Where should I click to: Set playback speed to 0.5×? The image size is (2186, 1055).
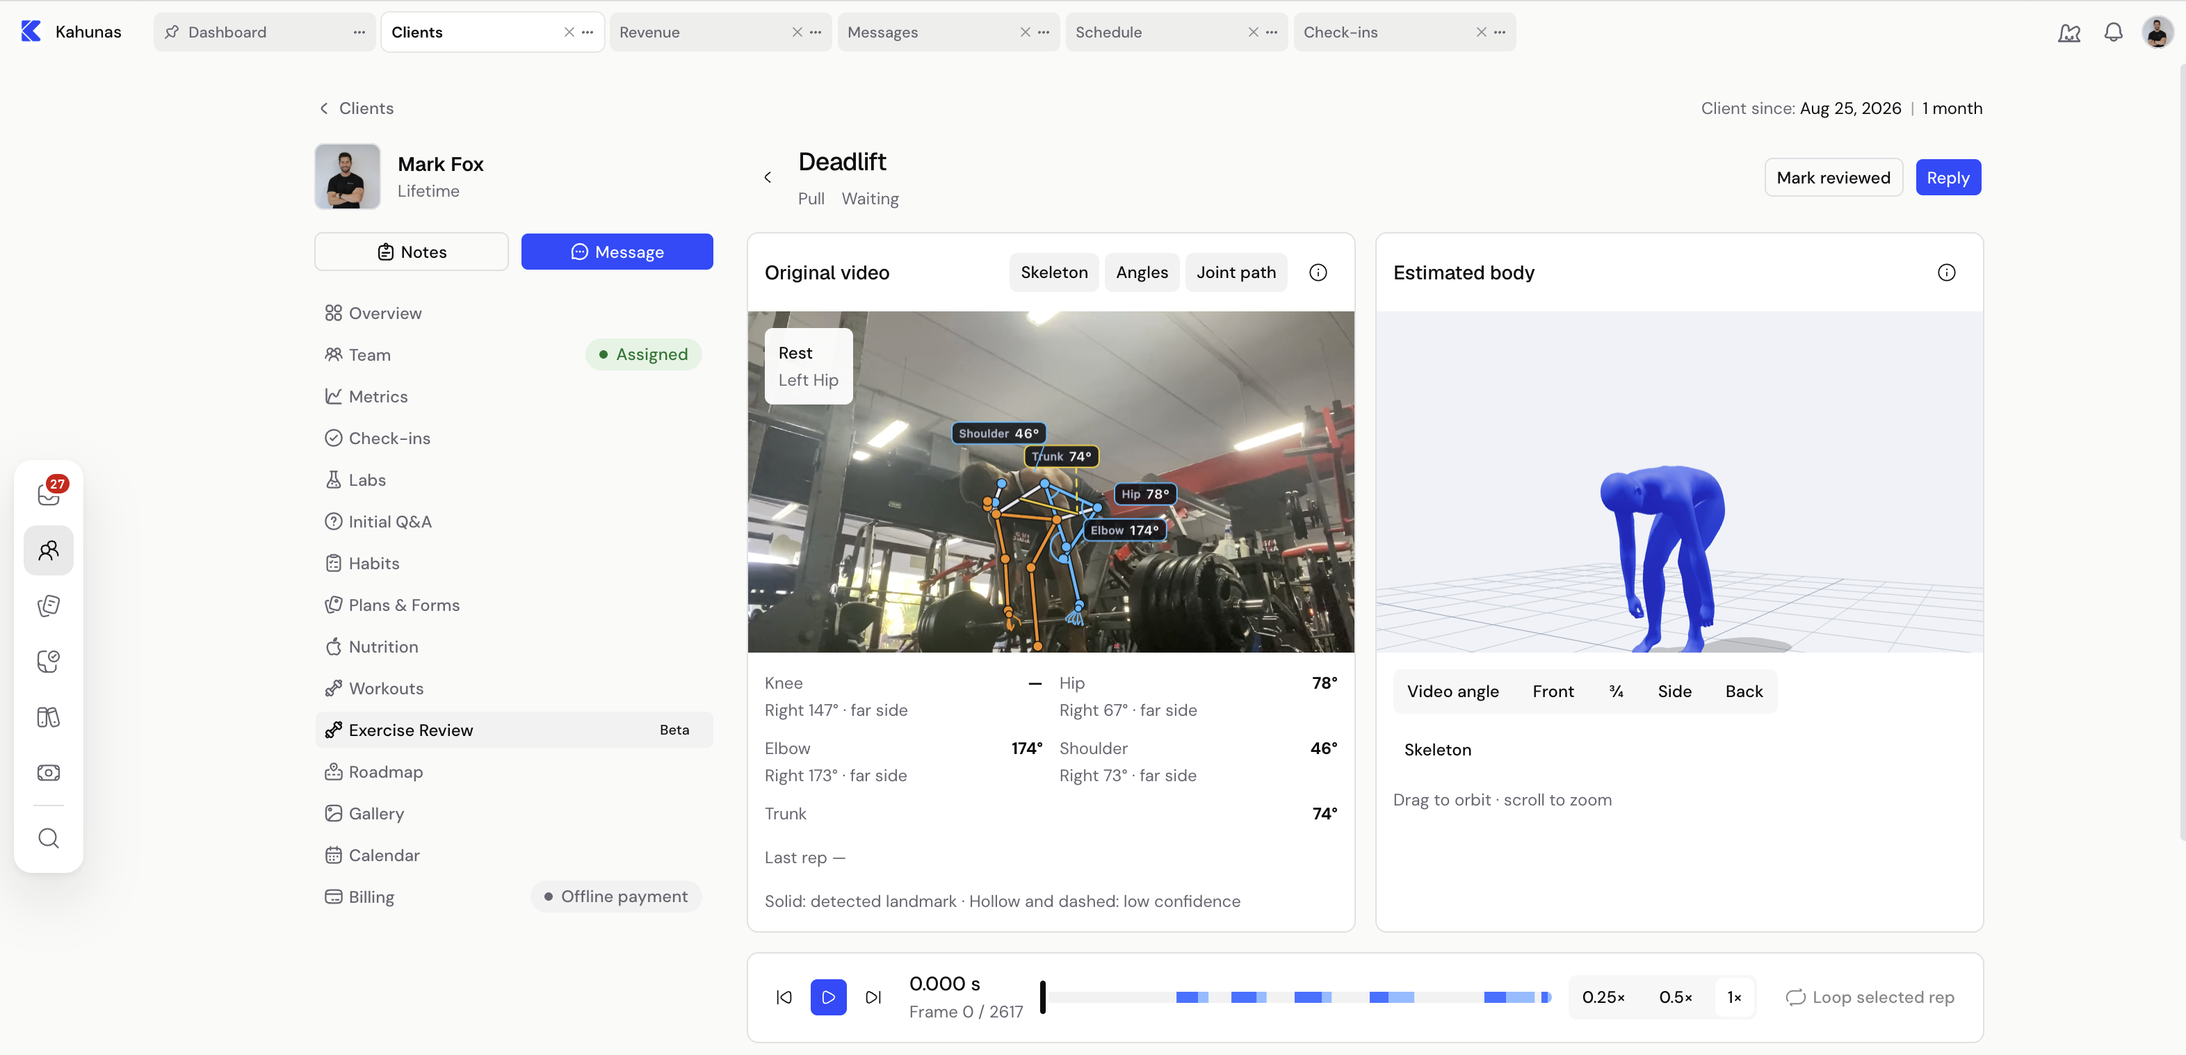tap(1675, 997)
